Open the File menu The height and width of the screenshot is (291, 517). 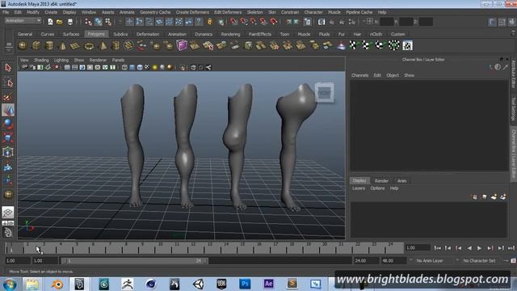click(6, 12)
